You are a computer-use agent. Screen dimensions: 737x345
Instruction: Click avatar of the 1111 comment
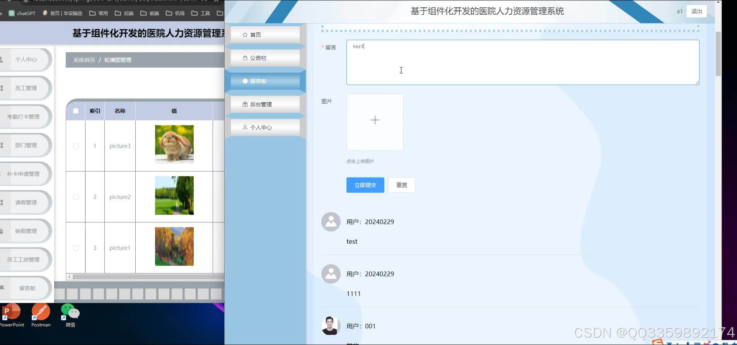[331, 274]
